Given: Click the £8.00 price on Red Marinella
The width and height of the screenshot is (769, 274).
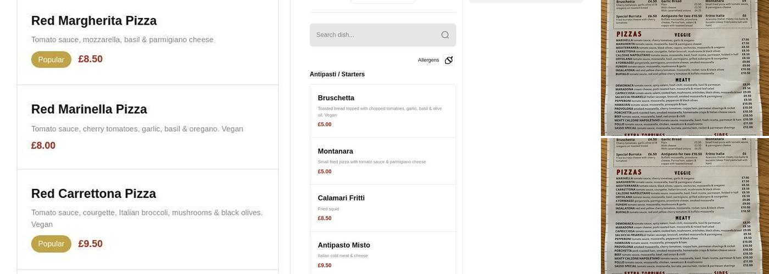Looking at the screenshot, I should click(x=43, y=146).
